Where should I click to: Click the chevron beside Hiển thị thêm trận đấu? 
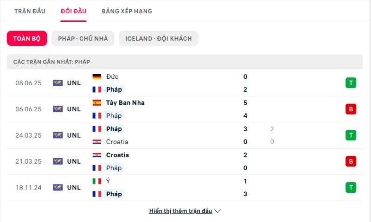(217, 211)
